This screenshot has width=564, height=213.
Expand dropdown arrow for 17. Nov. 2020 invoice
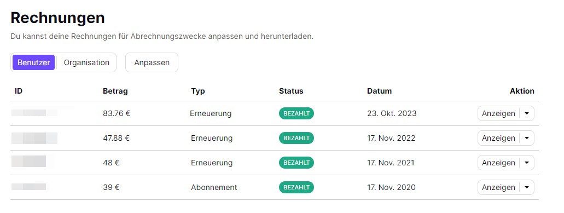point(527,187)
